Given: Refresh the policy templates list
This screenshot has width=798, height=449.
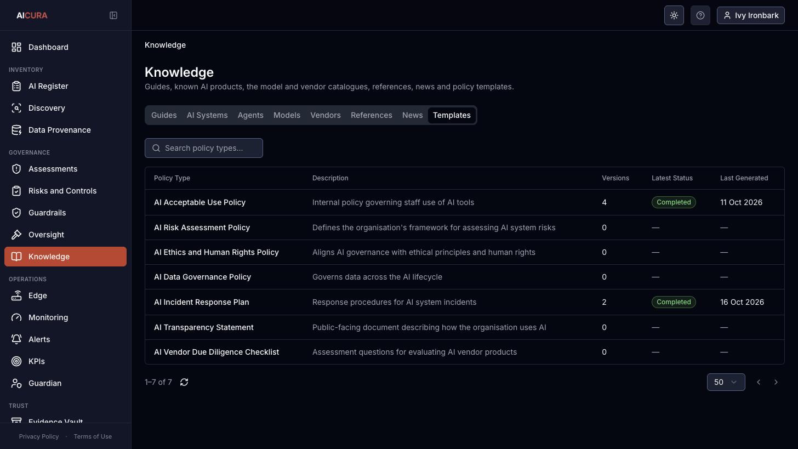Looking at the screenshot, I should [184, 382].
